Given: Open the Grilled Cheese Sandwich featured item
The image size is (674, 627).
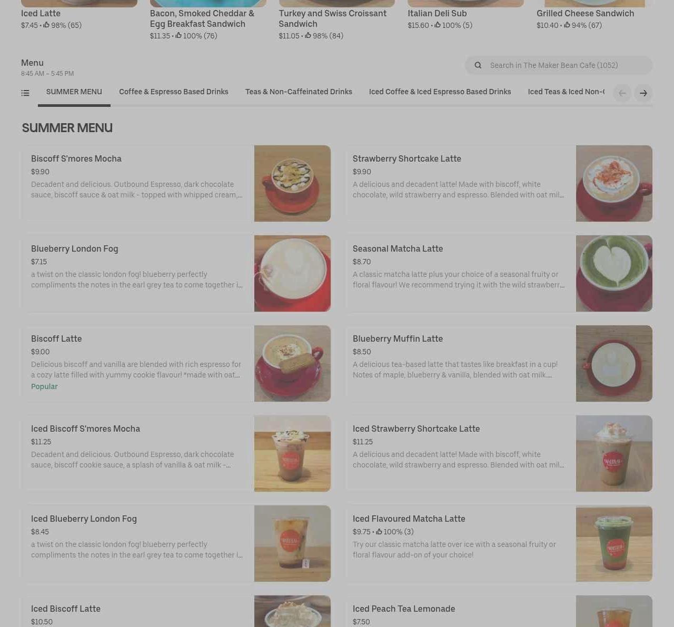Looking at the screenshot, I should pos(594,15).
